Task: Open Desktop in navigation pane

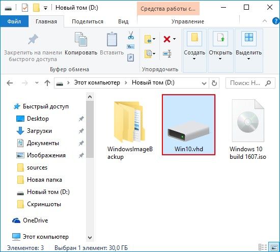Action: tap(38, 119)
